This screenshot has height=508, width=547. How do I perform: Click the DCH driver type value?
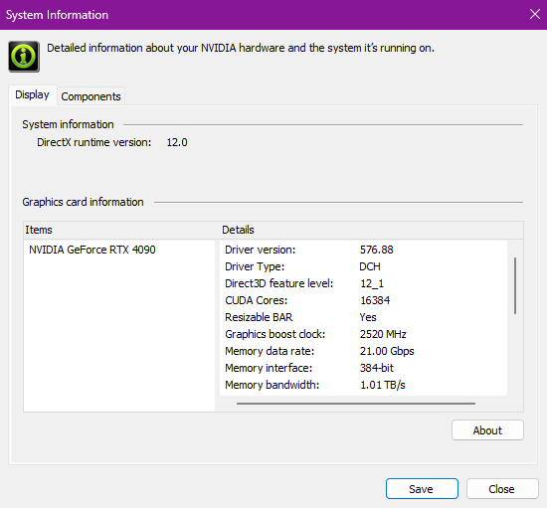pyautogui.click(x=370, y=266)
